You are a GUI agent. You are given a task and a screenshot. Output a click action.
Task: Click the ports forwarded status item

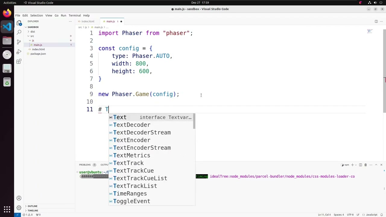(x=38, y=215)
